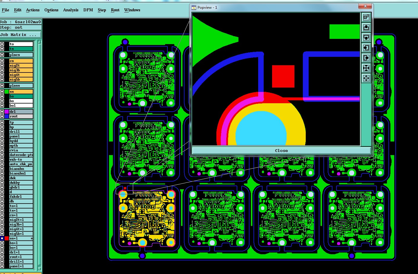
Task: Click the blue color swatch of rout layer
Action: point(7,116)
